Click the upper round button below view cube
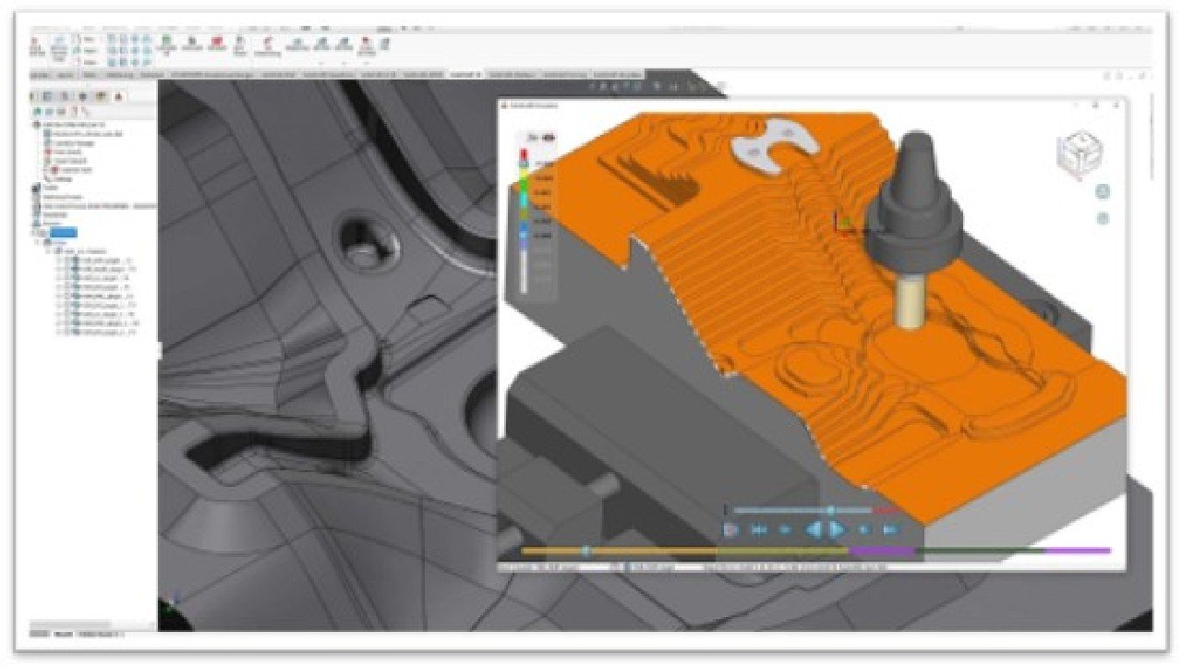 coord(1103,191)
